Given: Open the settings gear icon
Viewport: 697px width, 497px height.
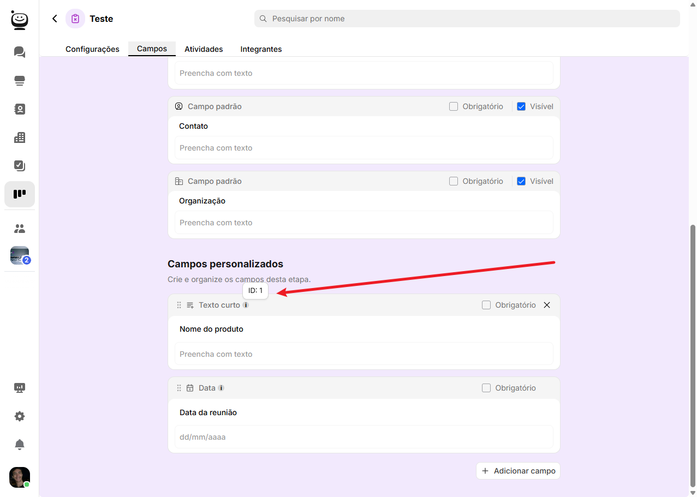Looking at the screenshot, I should [20, 416].
